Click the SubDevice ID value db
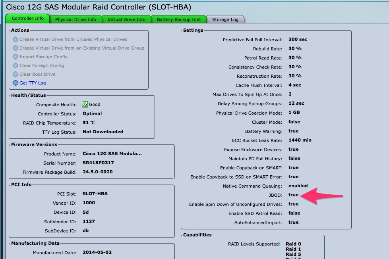The width and height of the screenshot is (389, 259). (x=85, y=230)
